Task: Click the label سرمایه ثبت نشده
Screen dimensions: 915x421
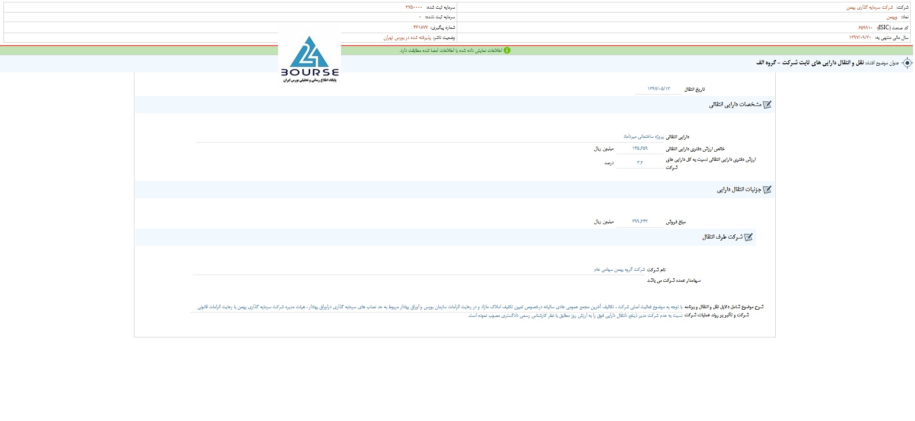Action: pyautogui.click(x=439, y=17)
